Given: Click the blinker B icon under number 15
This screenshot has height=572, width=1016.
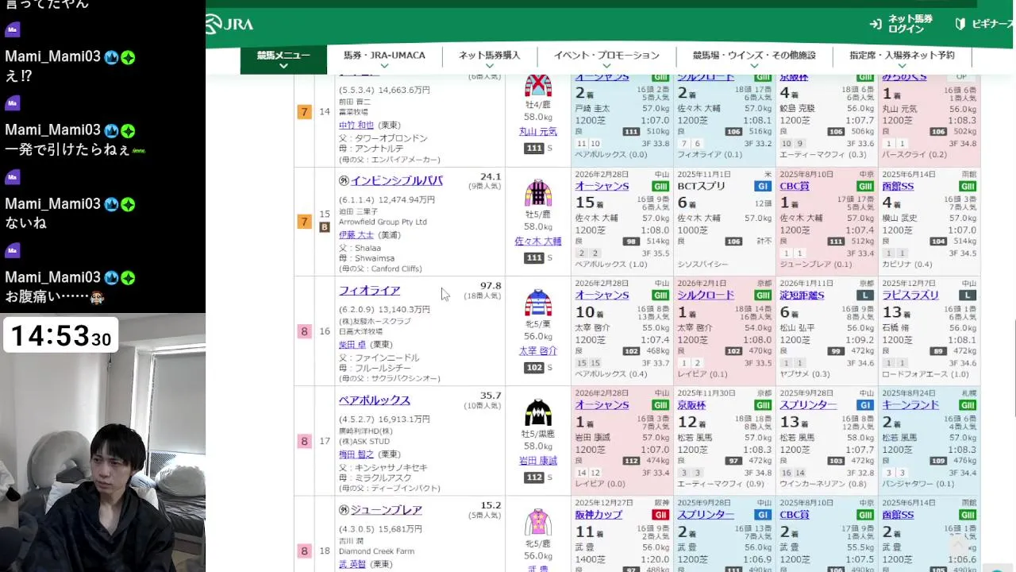Looking at the screenshot, I should pos(324,227).
